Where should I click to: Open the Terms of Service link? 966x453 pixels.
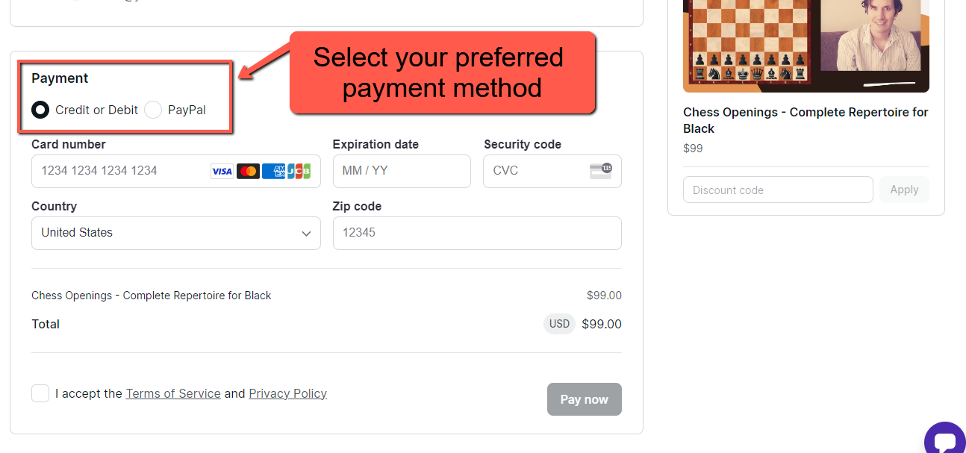point(173,393)
